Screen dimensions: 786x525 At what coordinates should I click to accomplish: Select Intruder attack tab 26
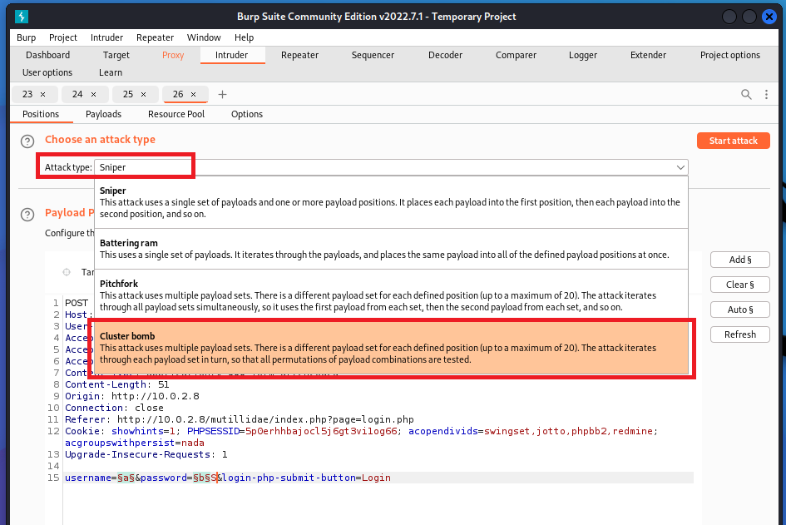point(178,94)
